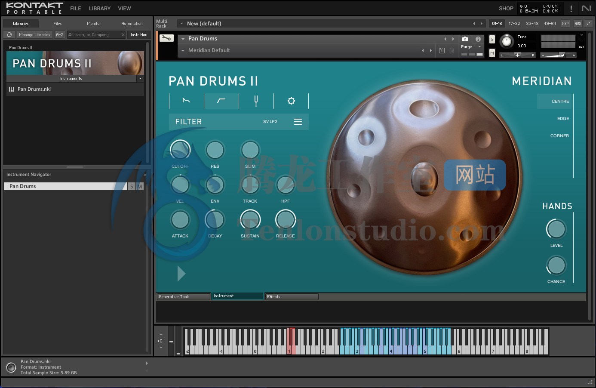Click the exclamation warning icon

tap(571, 9)
